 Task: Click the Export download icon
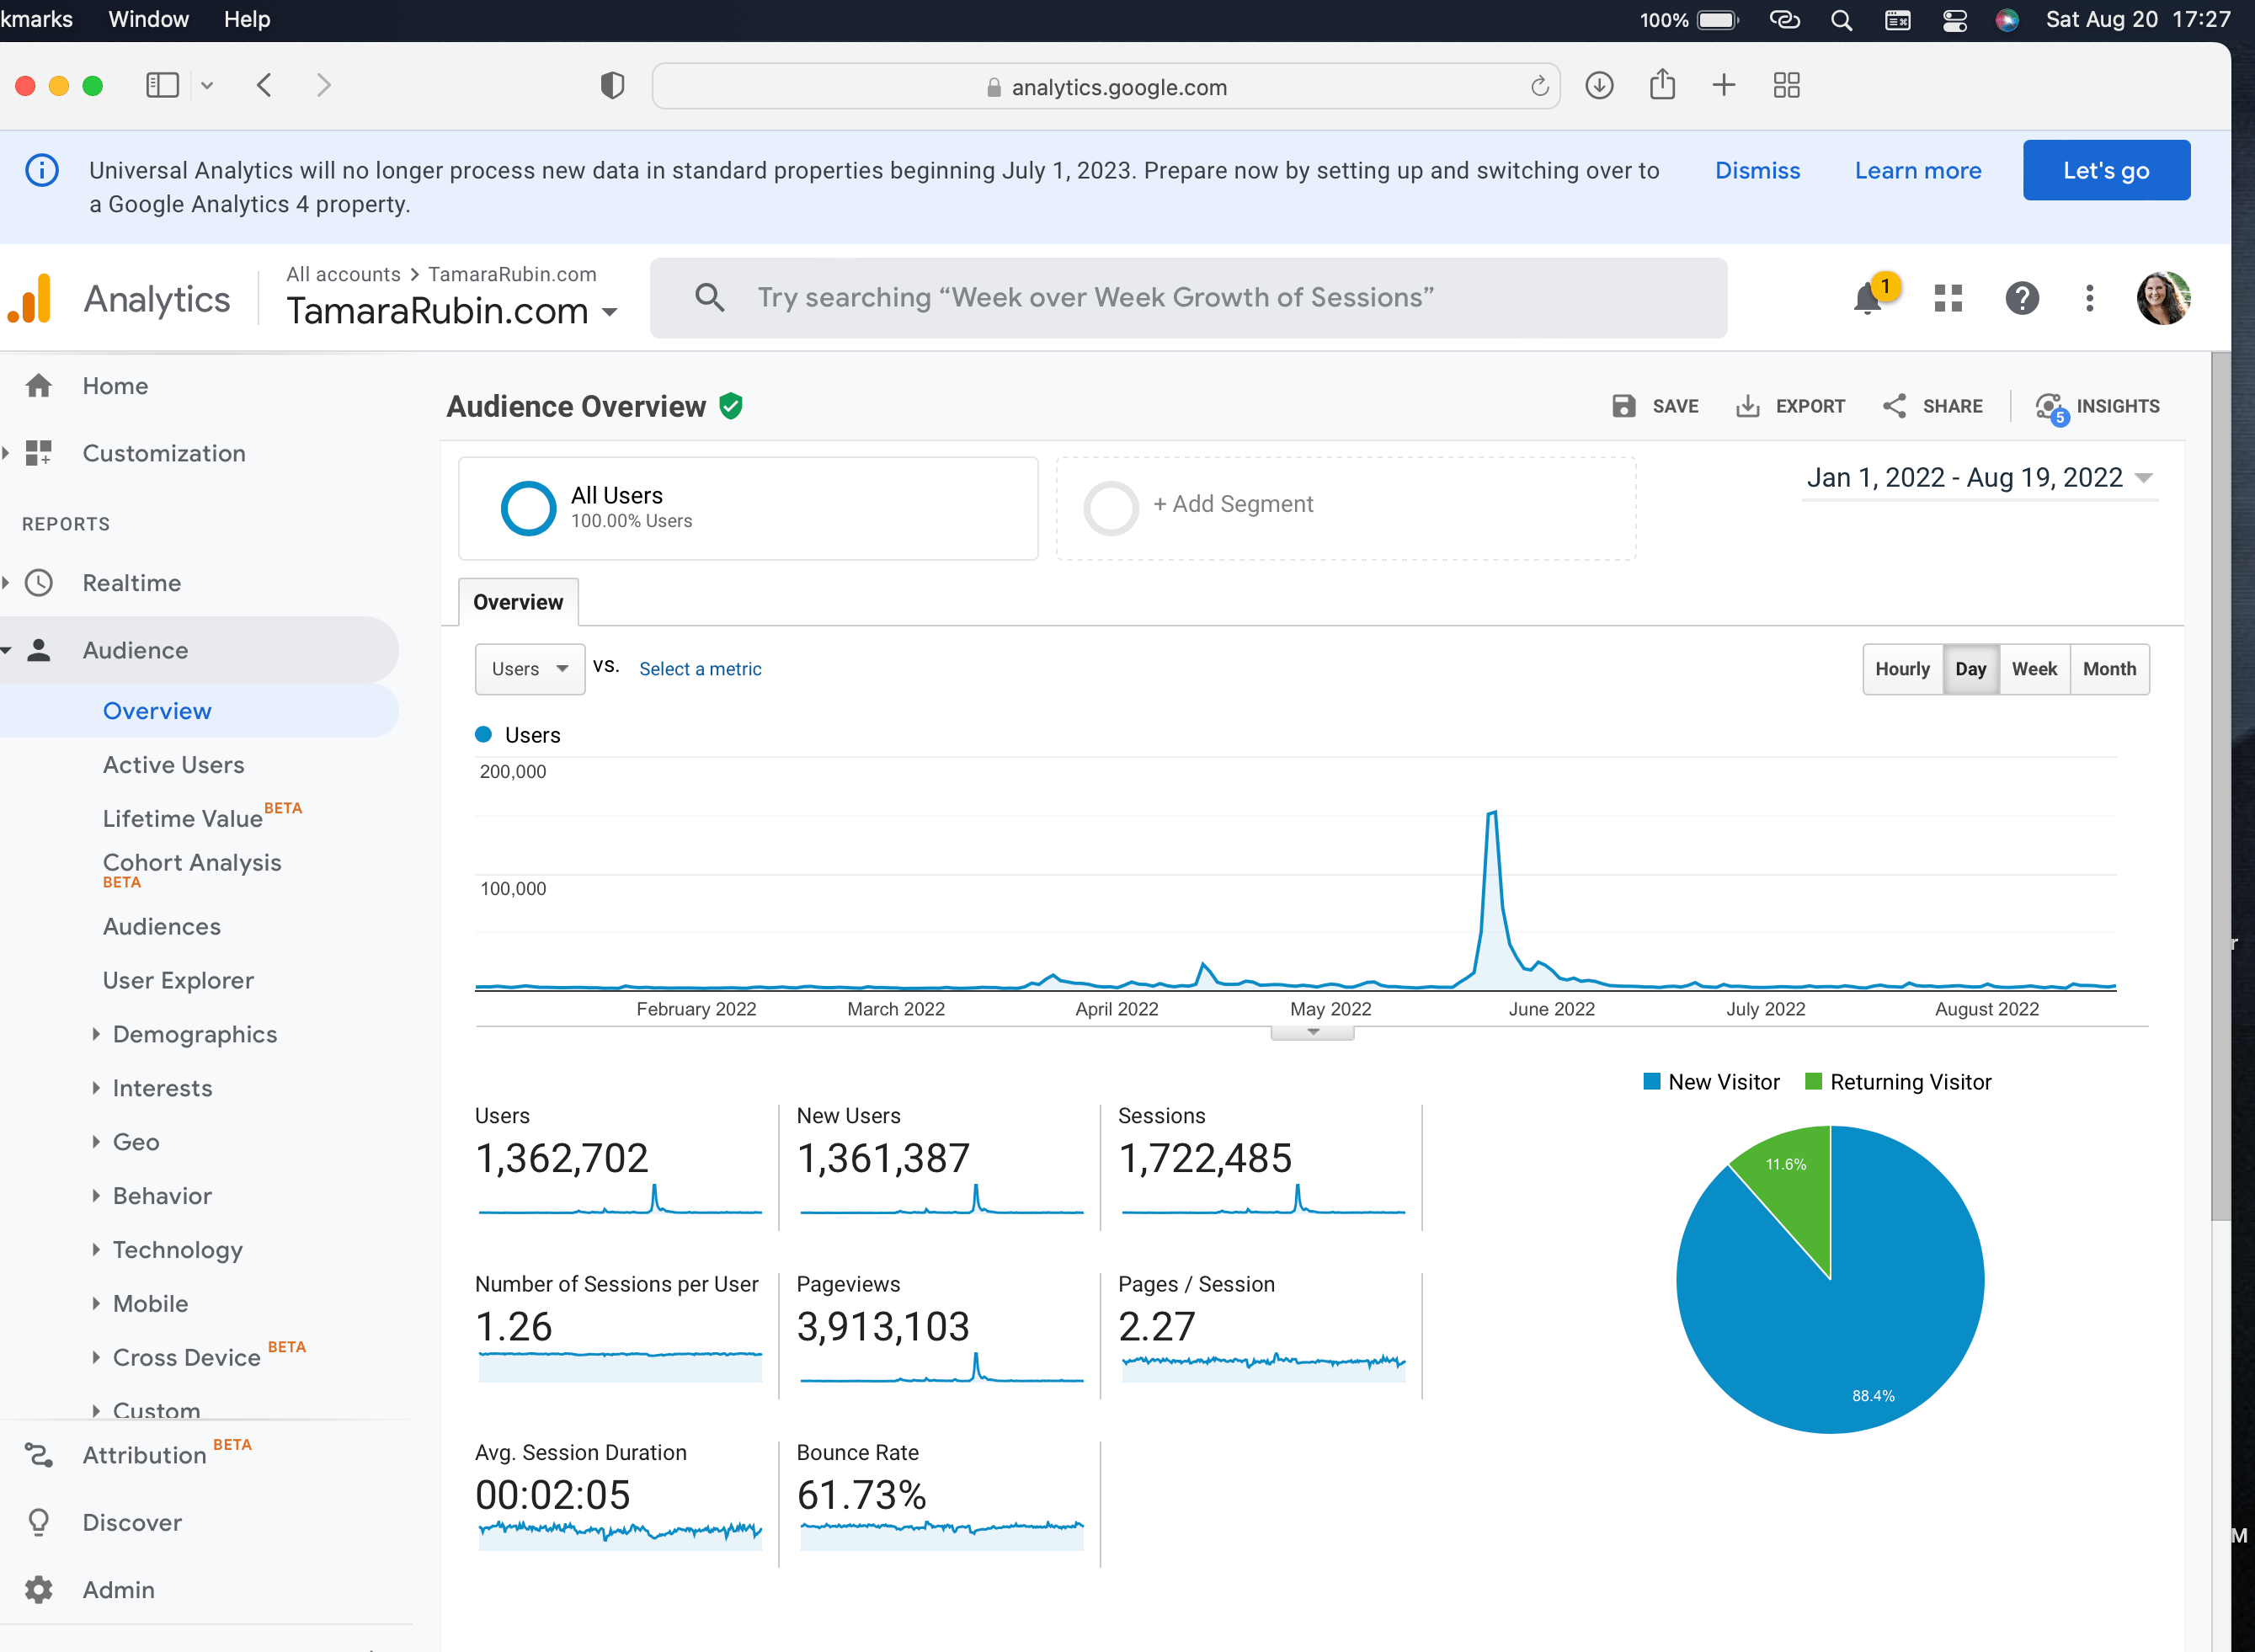[x=1747, y=406]
